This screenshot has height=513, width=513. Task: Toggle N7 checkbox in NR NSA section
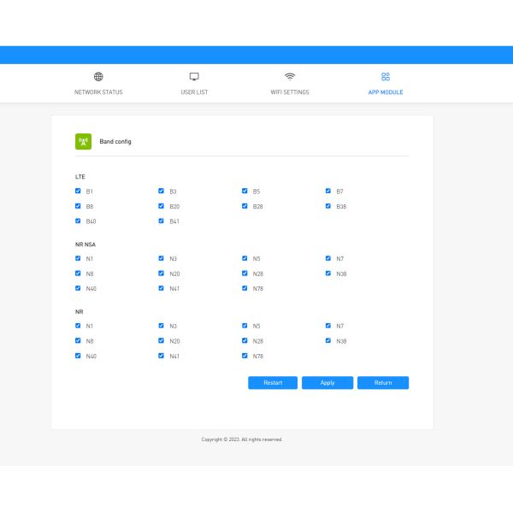tap(327, 258)
